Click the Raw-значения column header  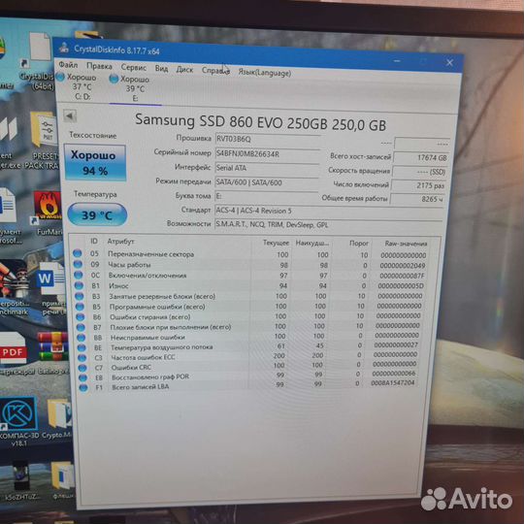click(406, 244)
